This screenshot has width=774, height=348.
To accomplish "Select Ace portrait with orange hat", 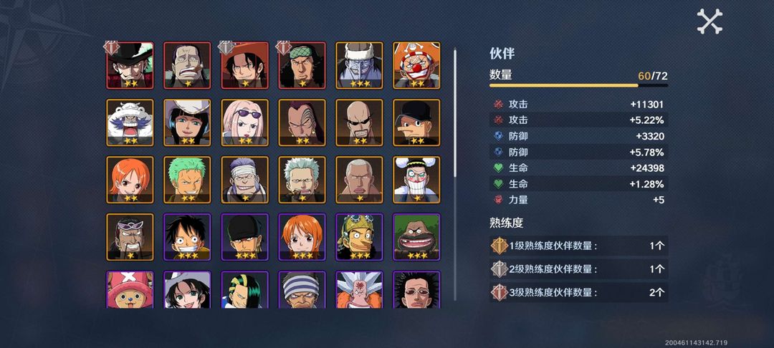I will pyautogui.click(x=245, y=65).
